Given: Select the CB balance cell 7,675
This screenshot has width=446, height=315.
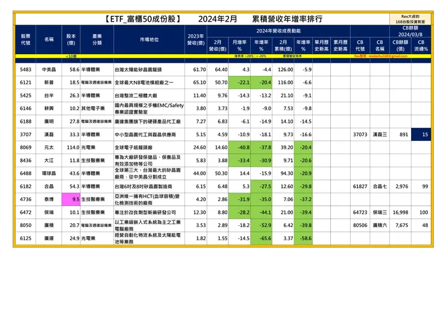Looking at the screenshot, I should click(x=400, y=225).
